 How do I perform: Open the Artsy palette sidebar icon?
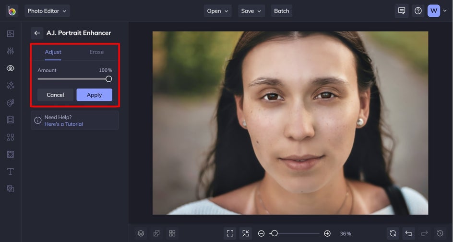point(11,103)
